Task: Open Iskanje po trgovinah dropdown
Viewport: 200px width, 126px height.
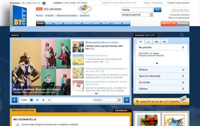Action: (137, 15)
